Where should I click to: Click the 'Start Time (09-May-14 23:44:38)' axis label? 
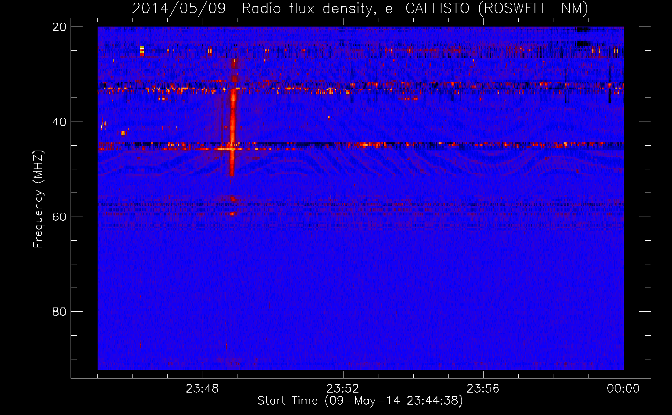click(360, 401)
